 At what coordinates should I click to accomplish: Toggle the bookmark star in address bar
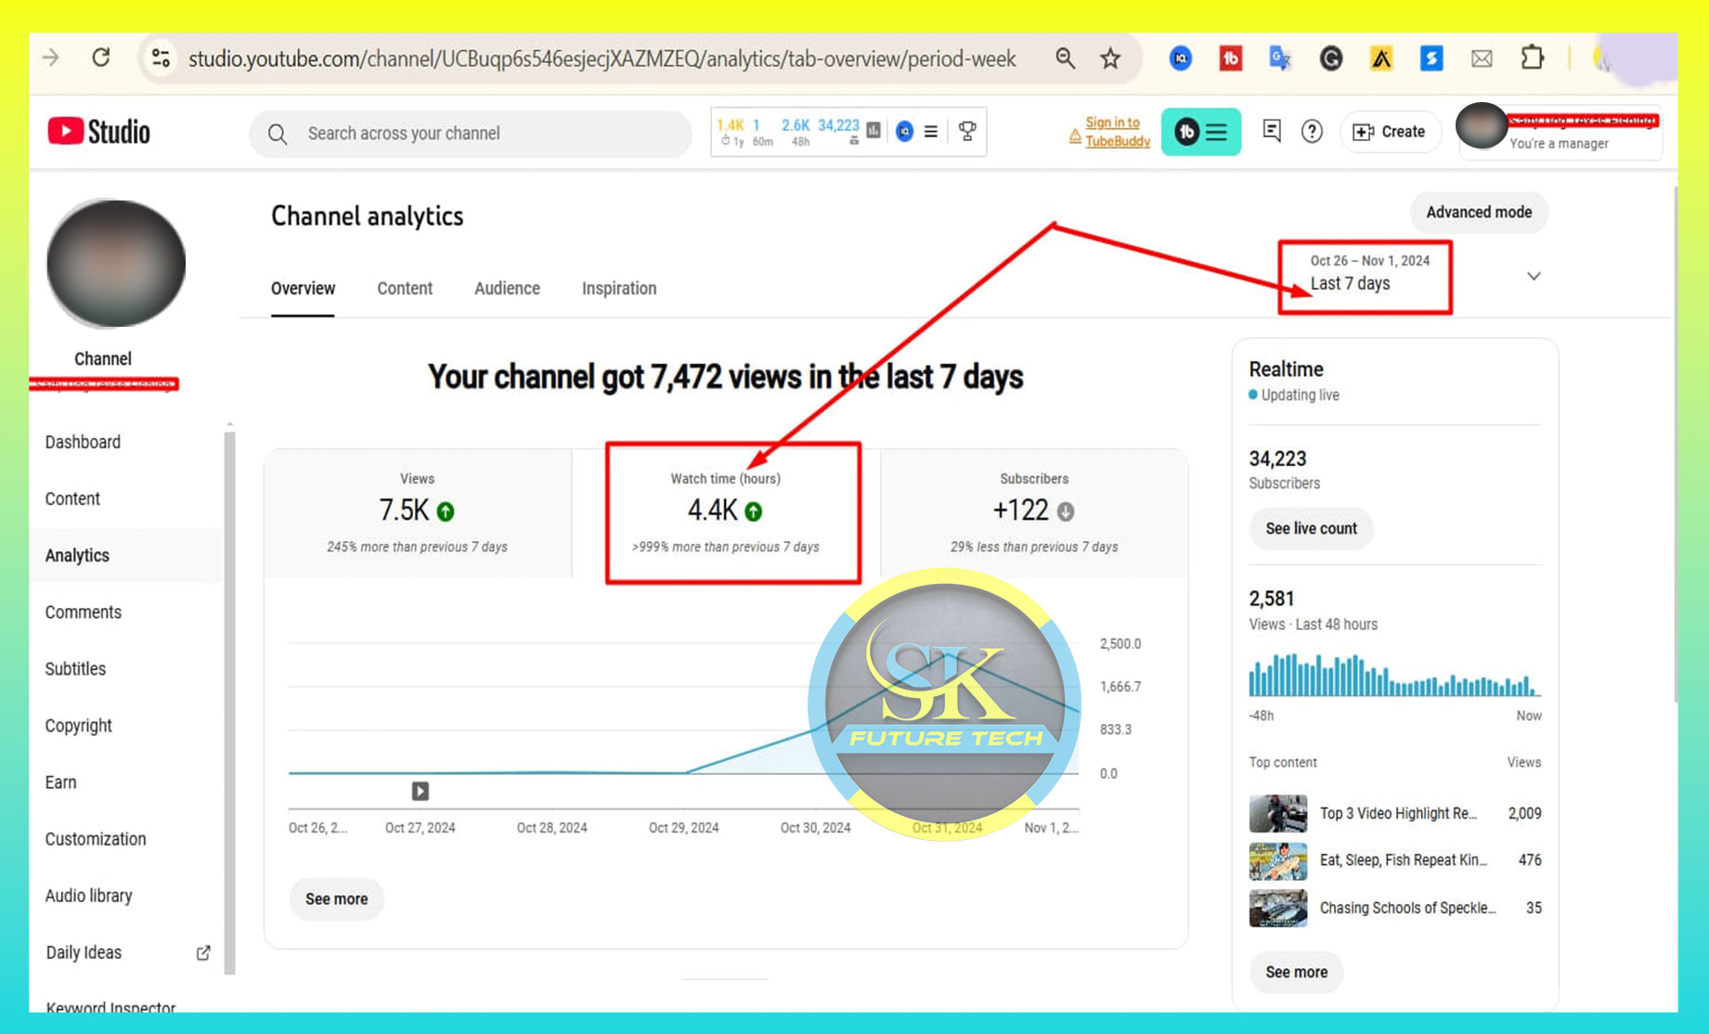pos(1110,58)
